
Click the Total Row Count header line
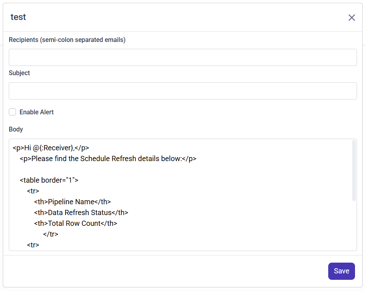tap(76, 223)
